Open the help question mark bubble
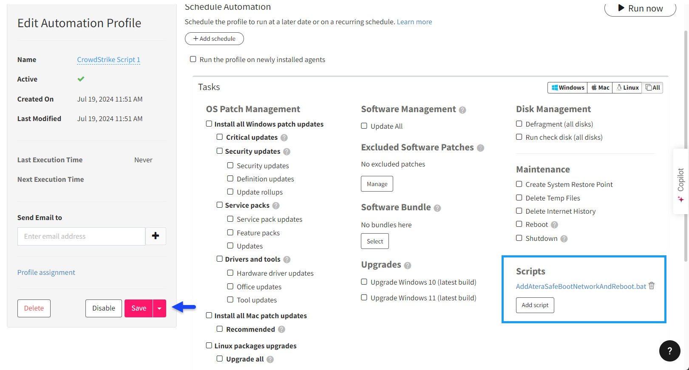Viewport: 689px width, 370px height. click(x=669, y=351)
